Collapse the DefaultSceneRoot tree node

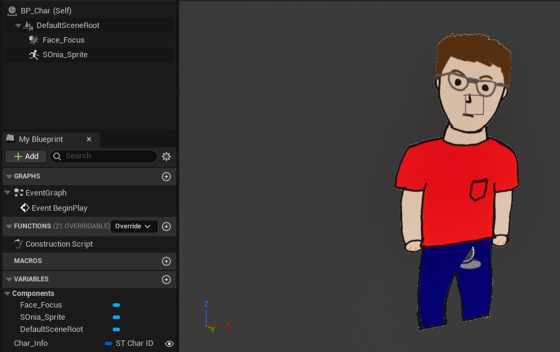18,26
